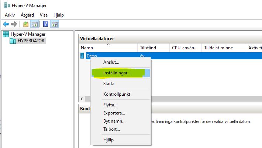This screenshot has width=262, height=148.
Task: Toggle the show/hide action pane icon
Action: coord(55,24)
